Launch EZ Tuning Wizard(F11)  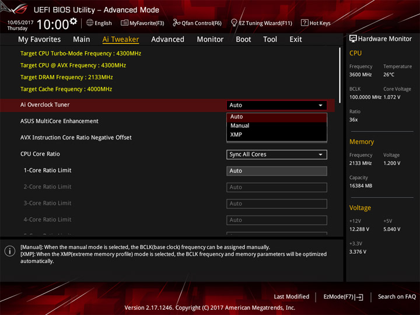point(261,23)
